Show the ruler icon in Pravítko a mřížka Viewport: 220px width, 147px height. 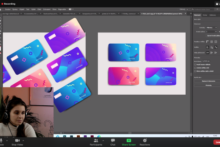coord(207,42)
